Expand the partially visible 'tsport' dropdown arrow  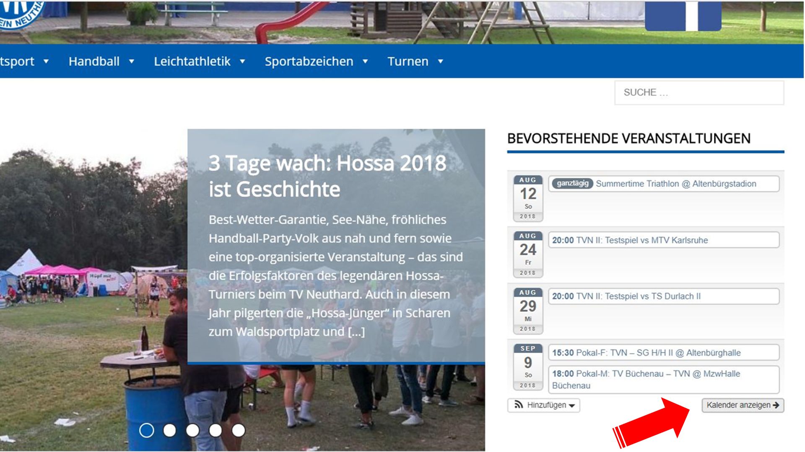coord(46,62)
